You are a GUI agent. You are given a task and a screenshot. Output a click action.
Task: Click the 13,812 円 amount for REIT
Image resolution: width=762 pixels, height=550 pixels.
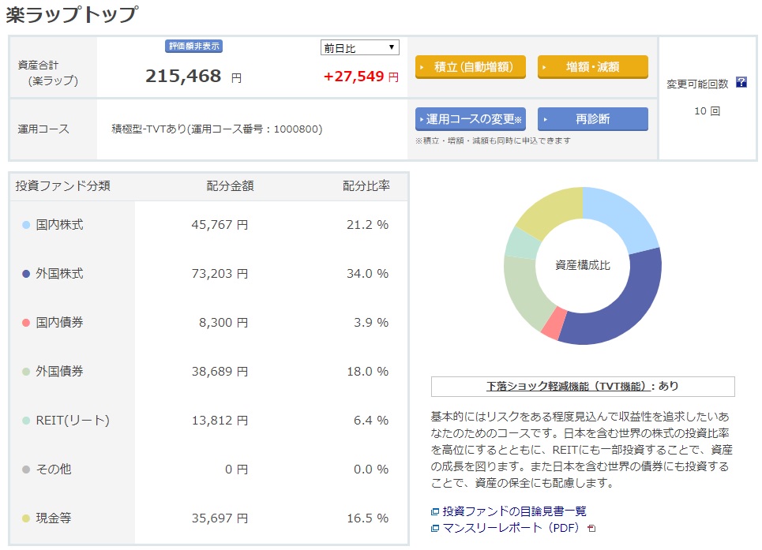pyautogui.click(x=220, y=421)
